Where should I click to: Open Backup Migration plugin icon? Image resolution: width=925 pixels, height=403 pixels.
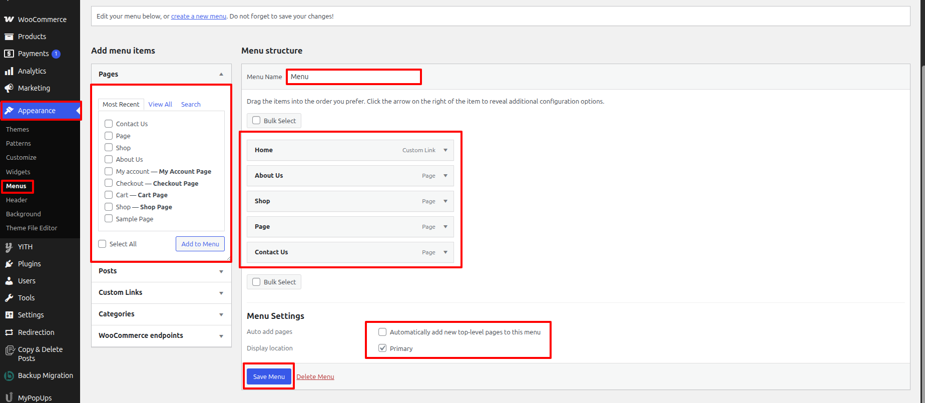tap(9, 375)
